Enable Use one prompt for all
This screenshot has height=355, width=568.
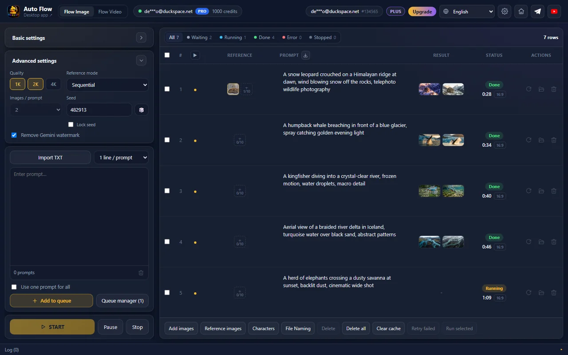[x=14, y=287]
